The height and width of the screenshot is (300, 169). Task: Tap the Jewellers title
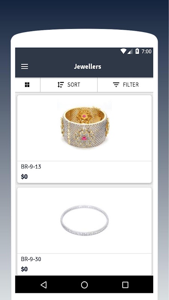88,66
